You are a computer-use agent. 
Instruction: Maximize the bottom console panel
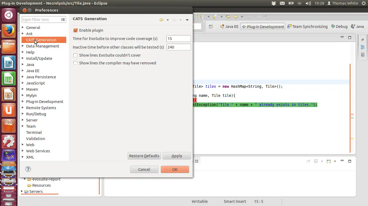click(x=350, y=161)
